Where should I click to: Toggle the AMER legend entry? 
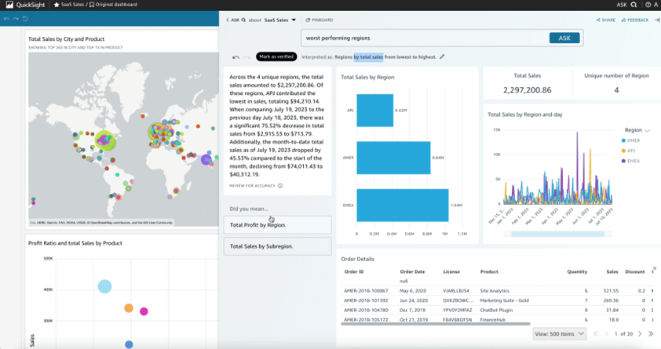(632, 140)
